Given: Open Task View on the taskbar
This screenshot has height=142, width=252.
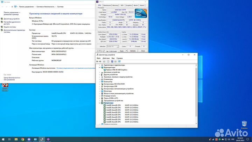Looking at the screenshot, I should [x=9, y=139].
